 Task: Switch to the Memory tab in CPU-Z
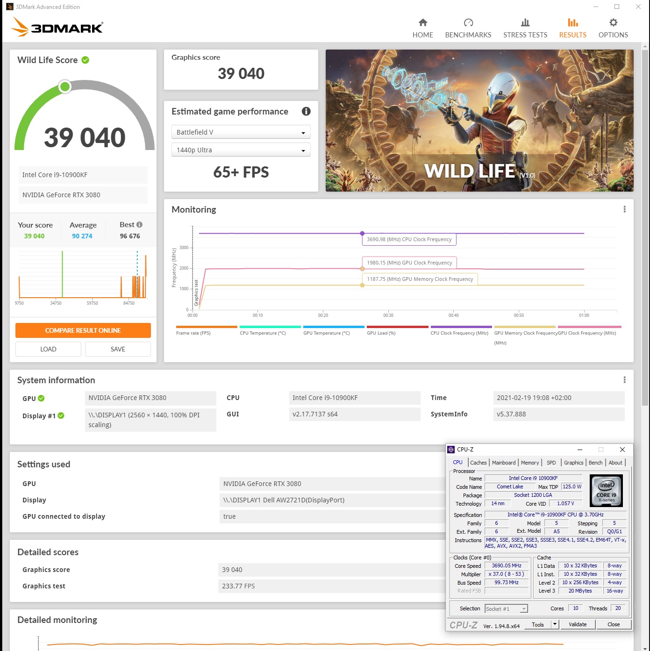[530, 463]
